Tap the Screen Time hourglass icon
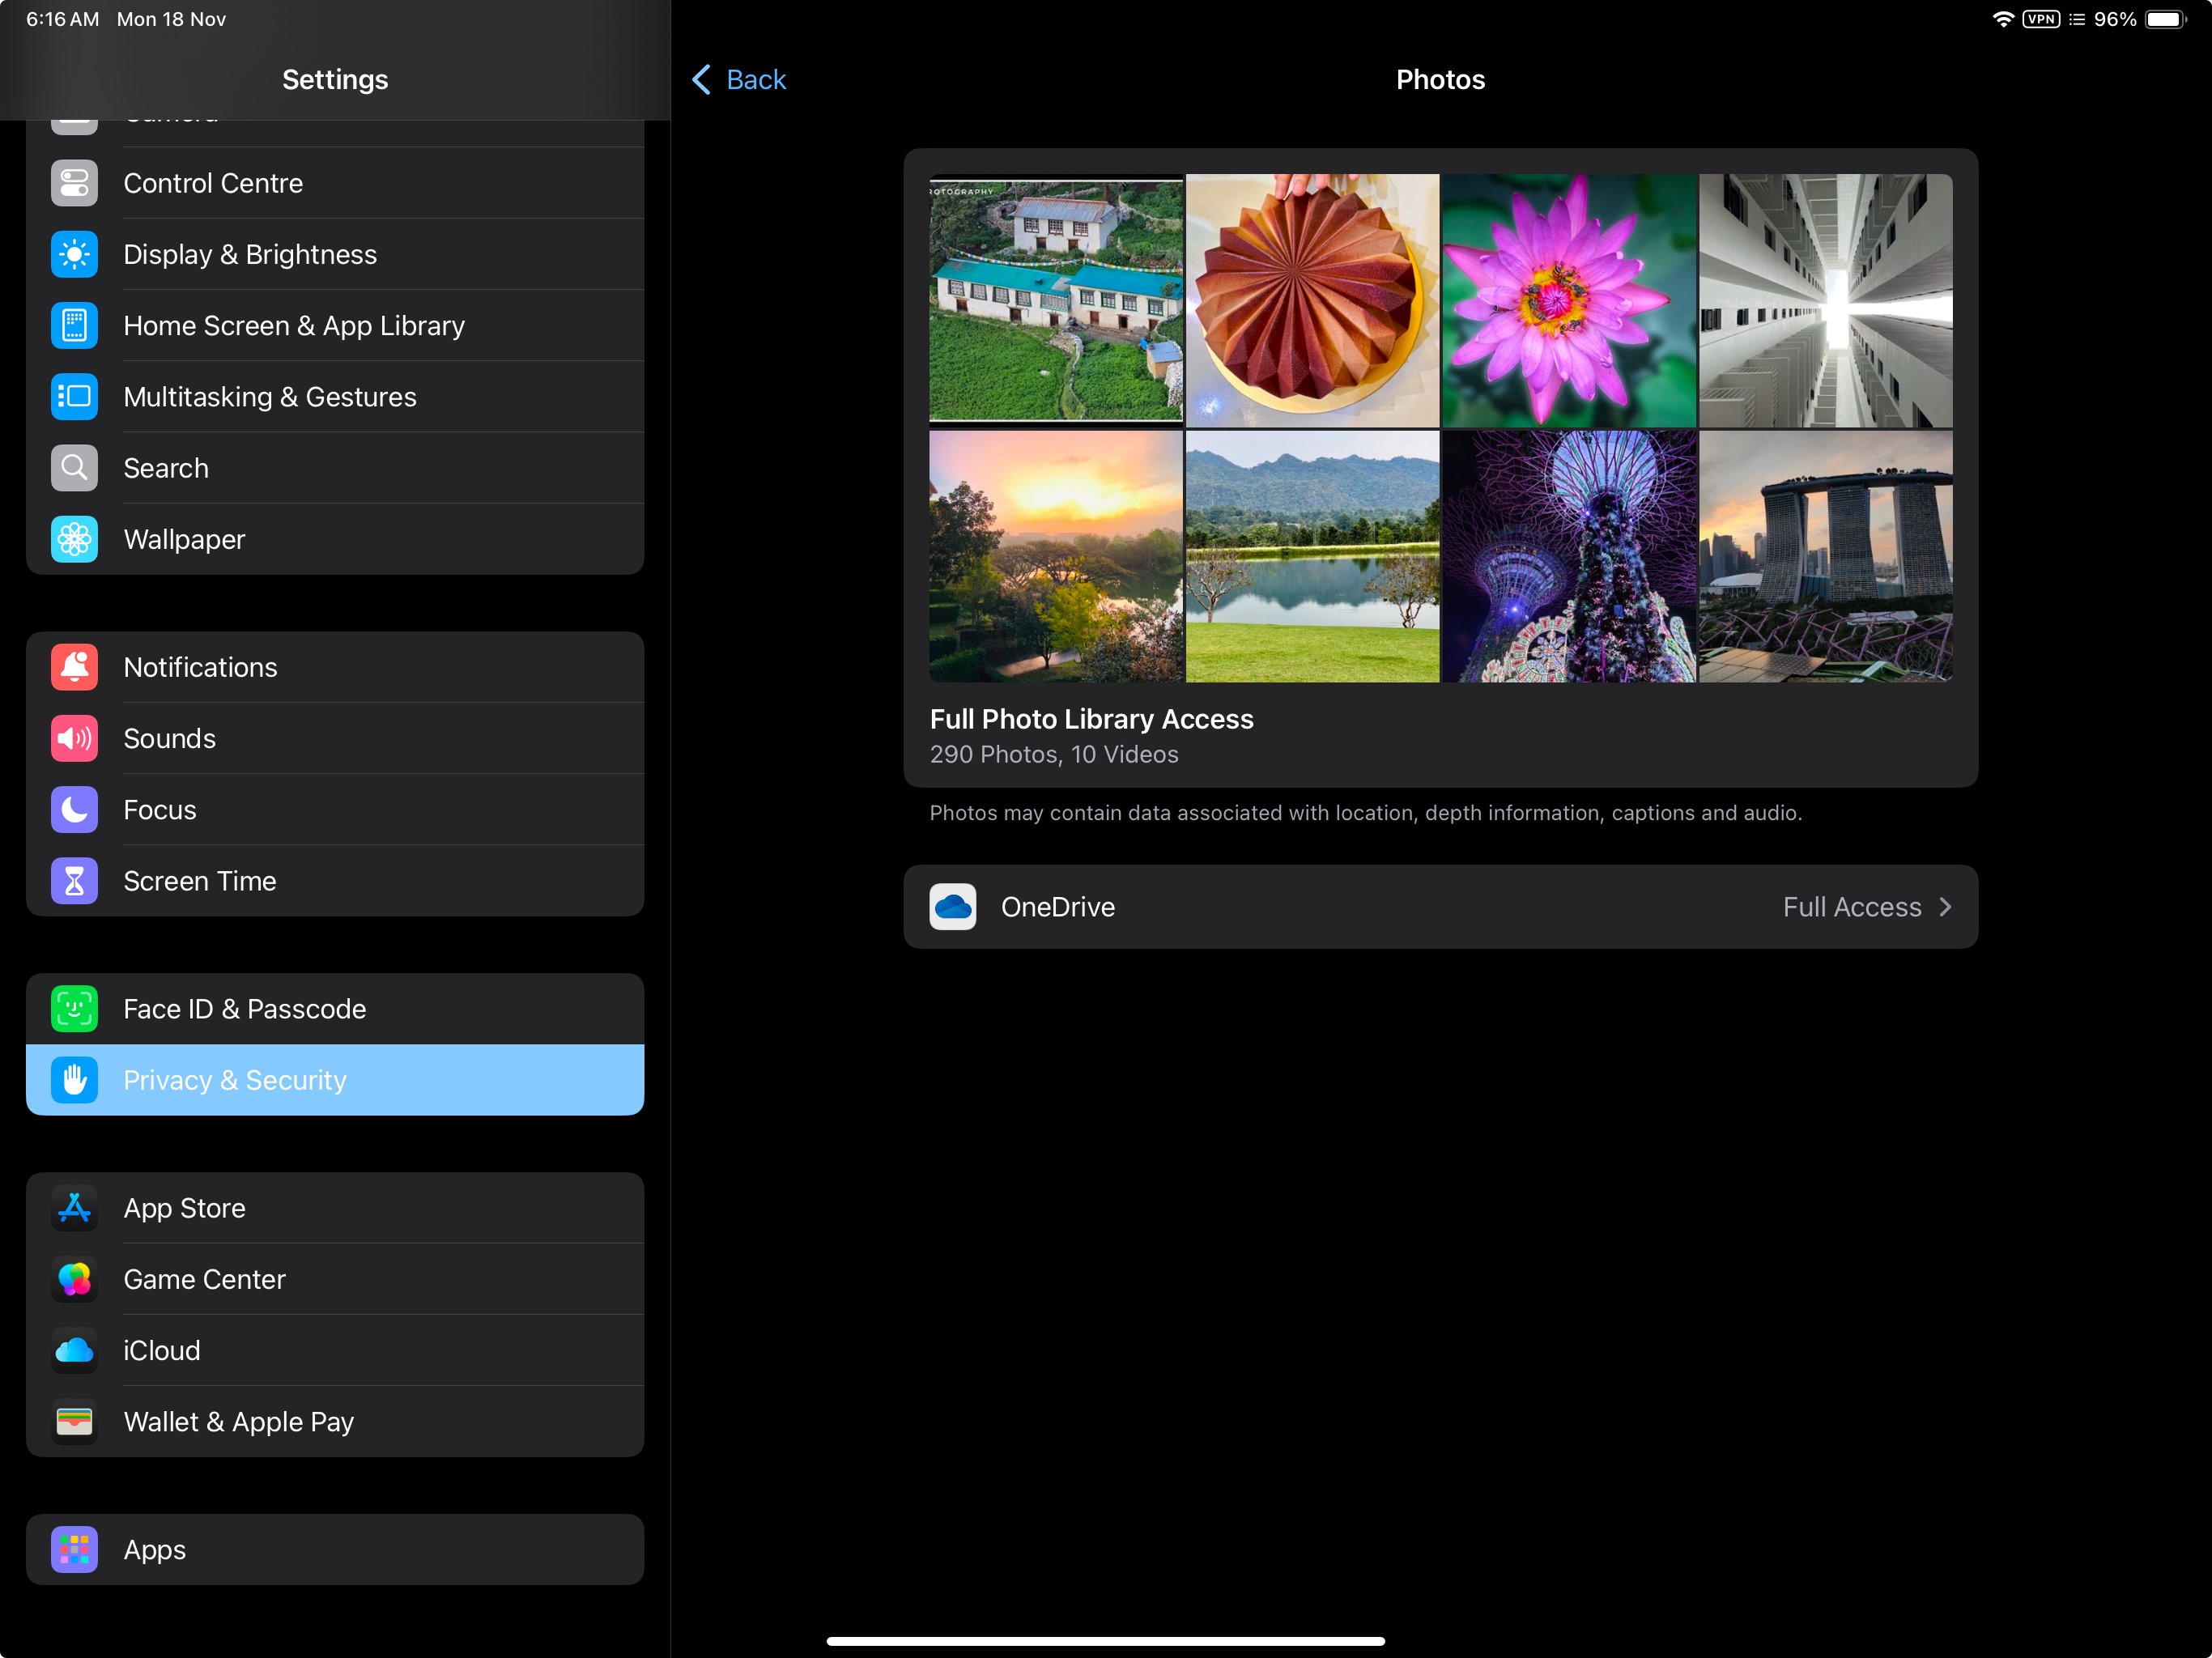The width and height of the screenshot is (2212, 1658). coord(74,881)
